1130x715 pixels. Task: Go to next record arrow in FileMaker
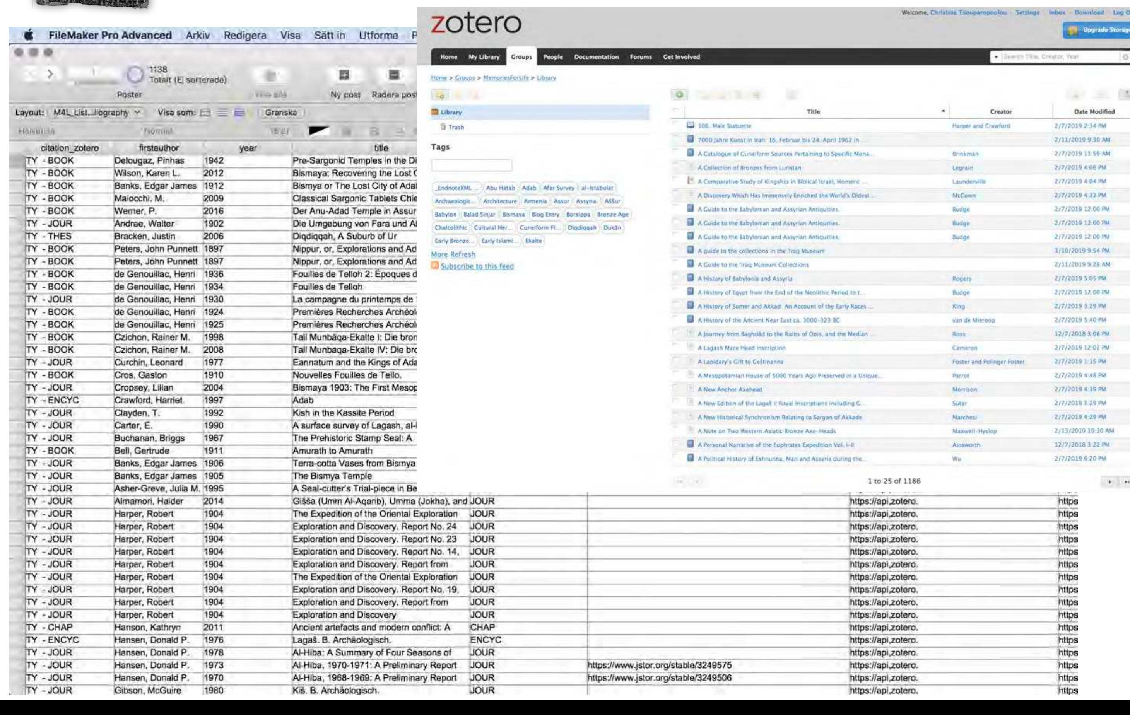point(50,73)
